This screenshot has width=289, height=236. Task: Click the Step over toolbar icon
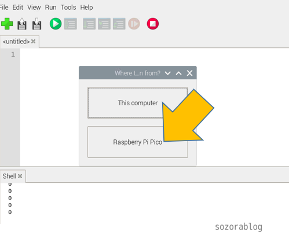[89, 24]
